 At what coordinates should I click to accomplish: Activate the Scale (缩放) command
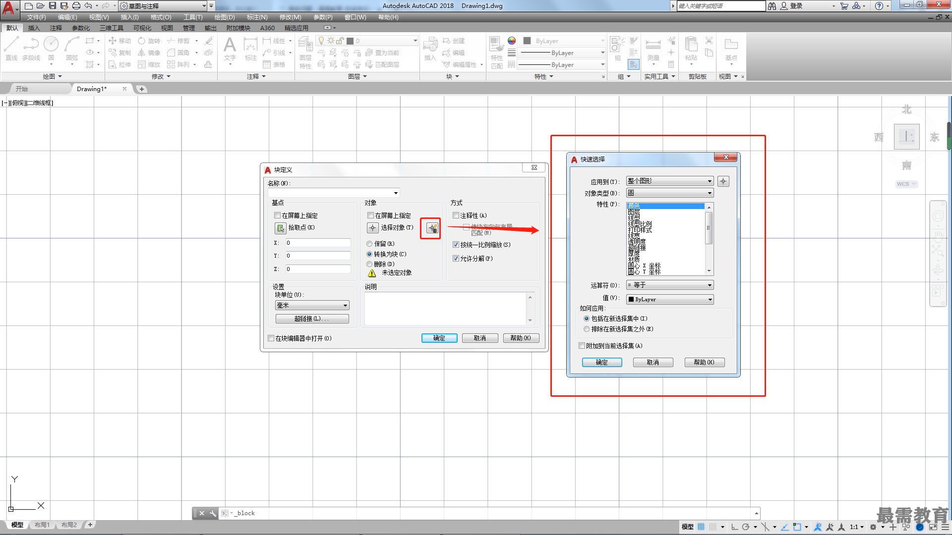(149, 64)
